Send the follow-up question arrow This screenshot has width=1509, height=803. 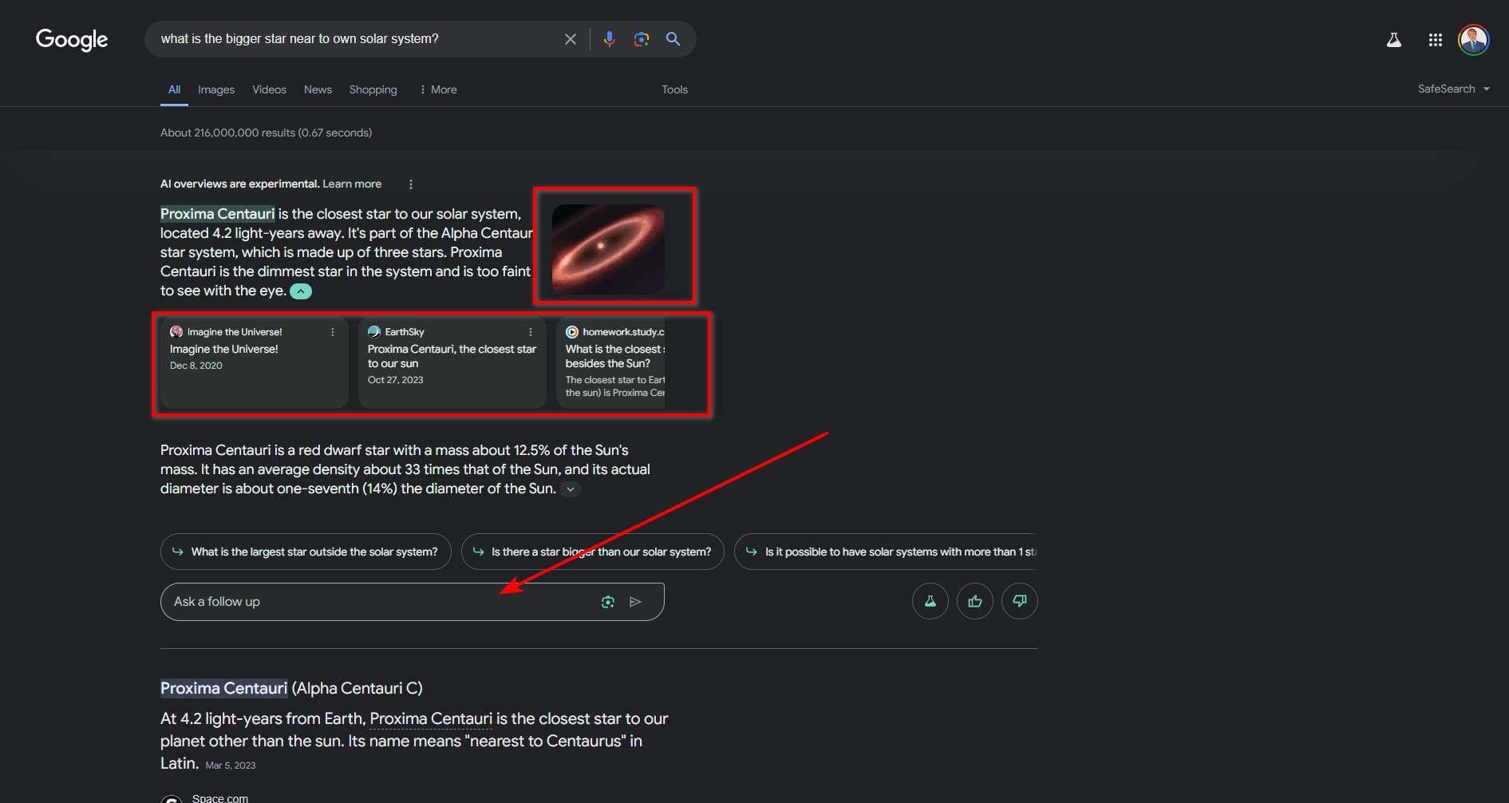(x=635, y=602)
